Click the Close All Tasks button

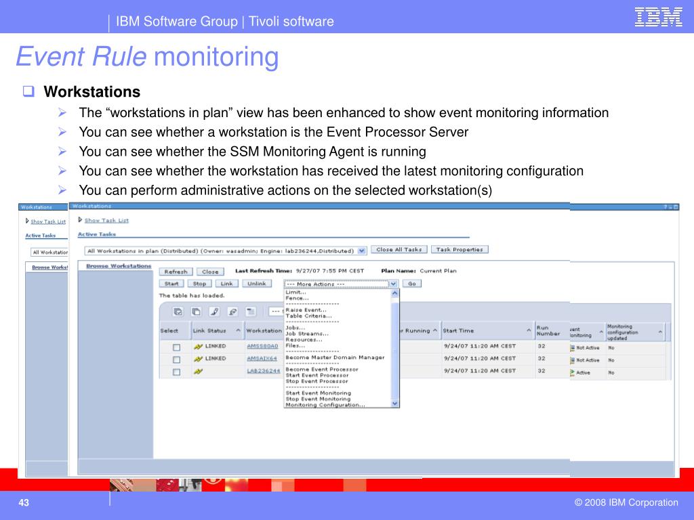click(x=399, y=249)
